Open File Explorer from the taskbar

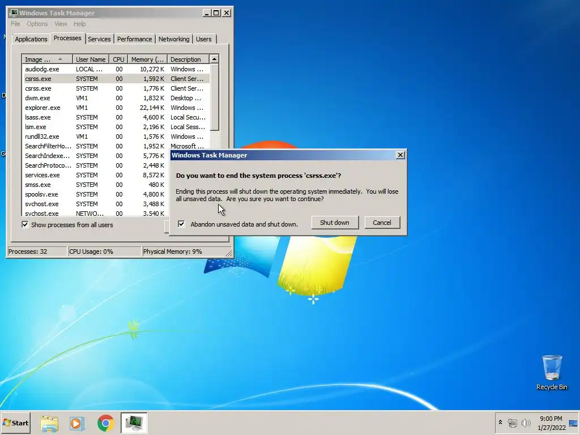(49, 423)
